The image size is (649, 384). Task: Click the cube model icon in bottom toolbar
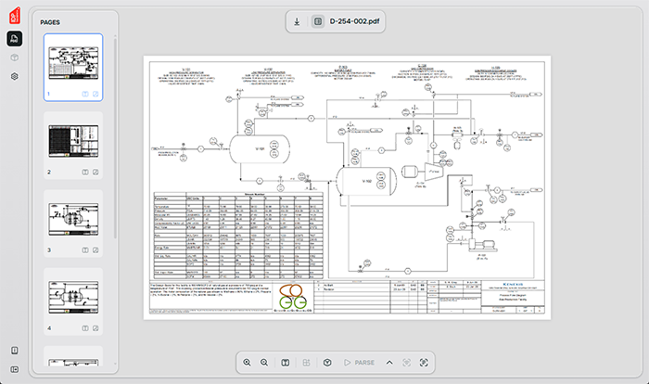[327, 362]
